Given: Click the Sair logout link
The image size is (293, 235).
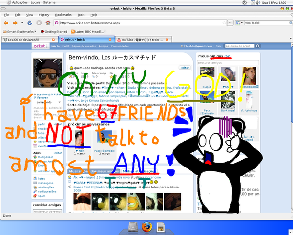Looking at the screenshot, I should pos(218,46).
